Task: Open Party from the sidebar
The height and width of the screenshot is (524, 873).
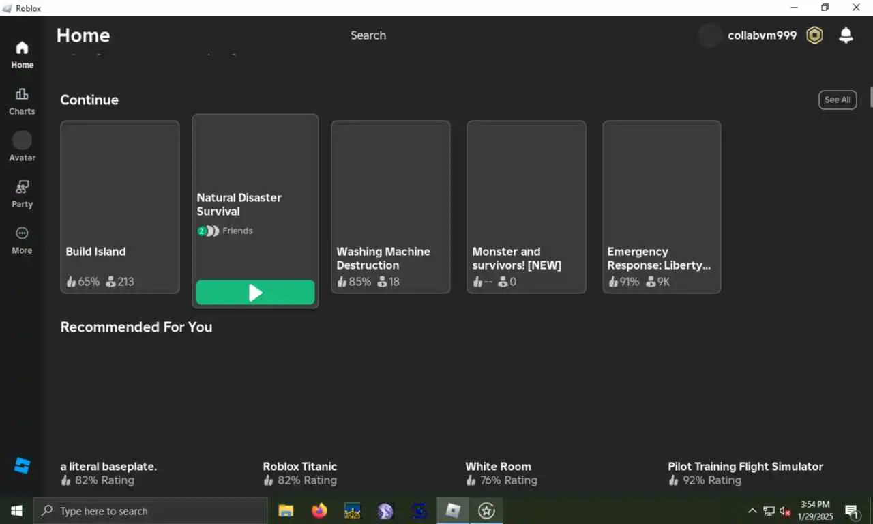Action: pyautogui.click(x=22, y=194)
